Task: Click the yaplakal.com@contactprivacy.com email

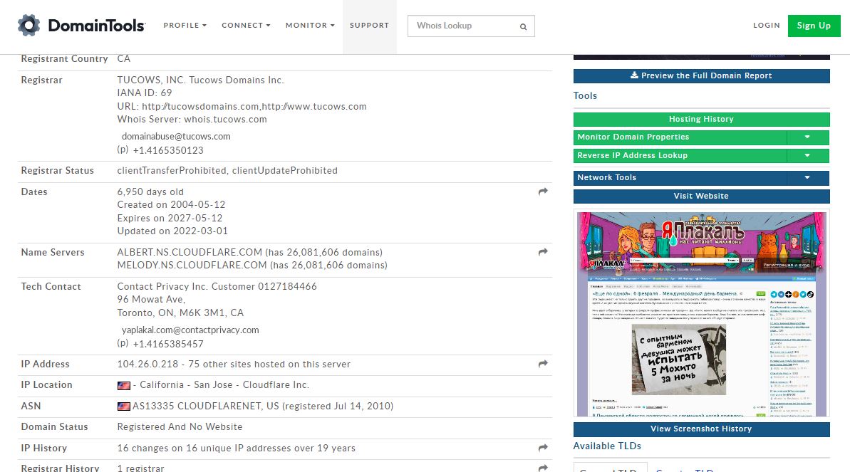Action: coord(190,330)
